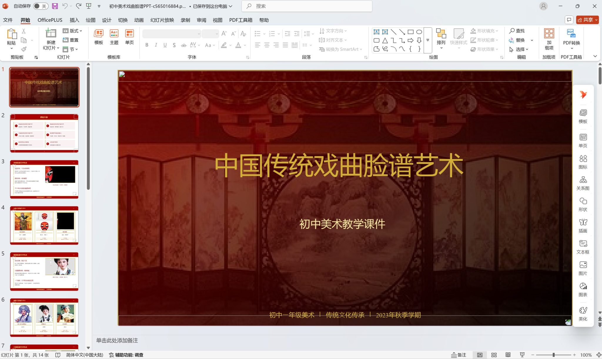Screen dimensions: 602x359
Task: Switch to the 动画 animations tab
Action: [x=139, y=20]
